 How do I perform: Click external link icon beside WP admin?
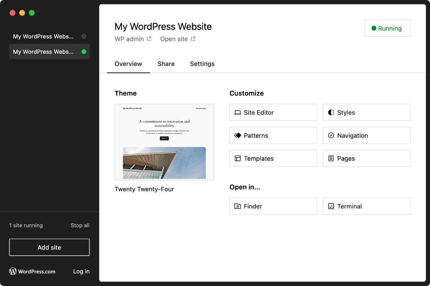click(x=149, y=39)
